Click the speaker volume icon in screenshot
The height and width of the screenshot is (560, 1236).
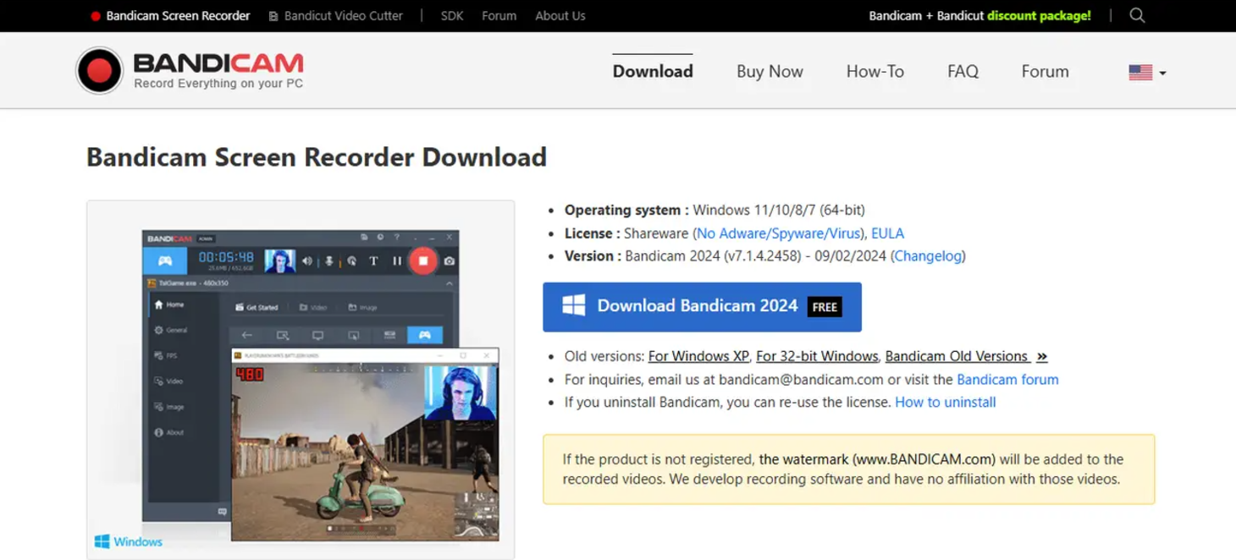point(307,261)
